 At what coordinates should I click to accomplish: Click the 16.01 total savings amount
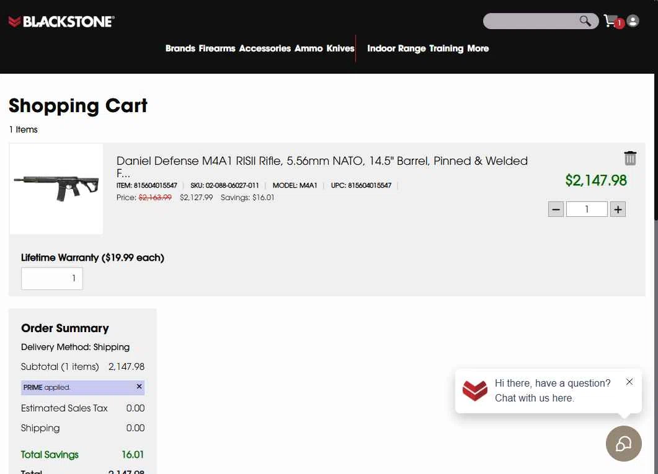[x=133, y=454]
